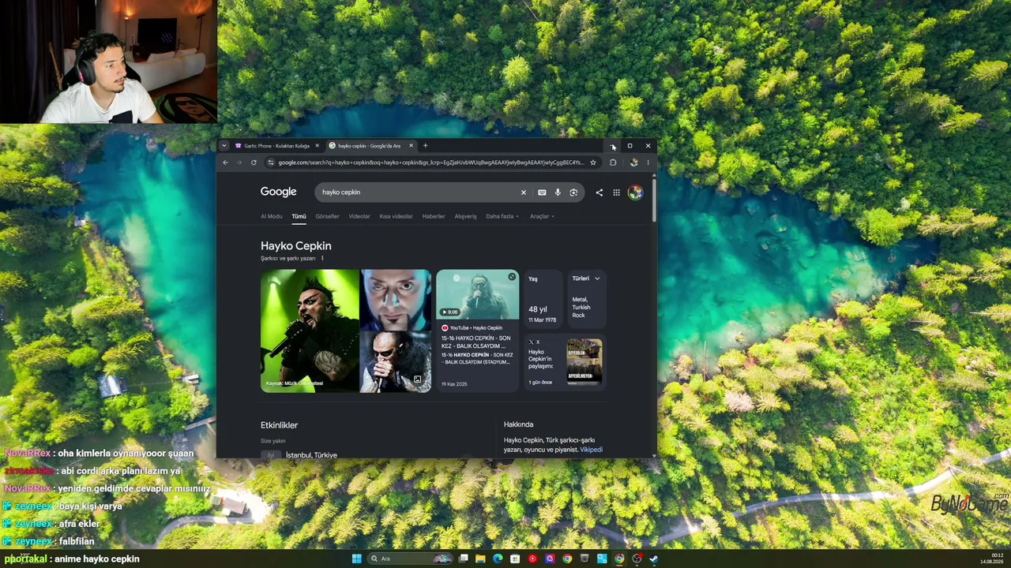Open Hayko Cepkin's X post card
The image size is (1011, 568).
565,362
